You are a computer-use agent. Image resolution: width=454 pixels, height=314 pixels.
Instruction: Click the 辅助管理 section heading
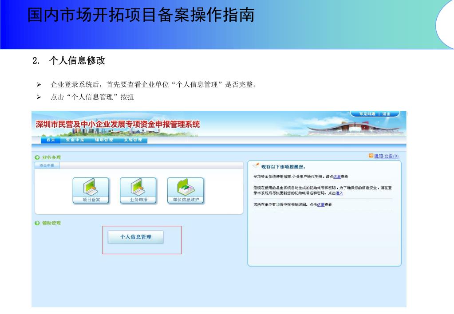pyautogui.click(x=51, y=223)
